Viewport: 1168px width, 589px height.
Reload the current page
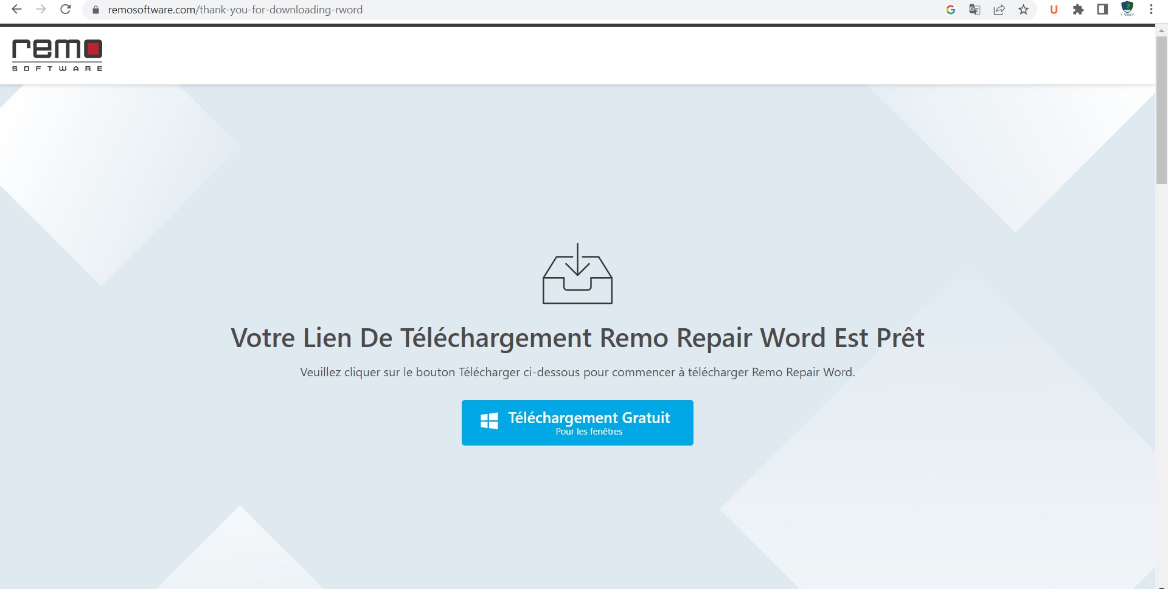click(x=66, y=10)
